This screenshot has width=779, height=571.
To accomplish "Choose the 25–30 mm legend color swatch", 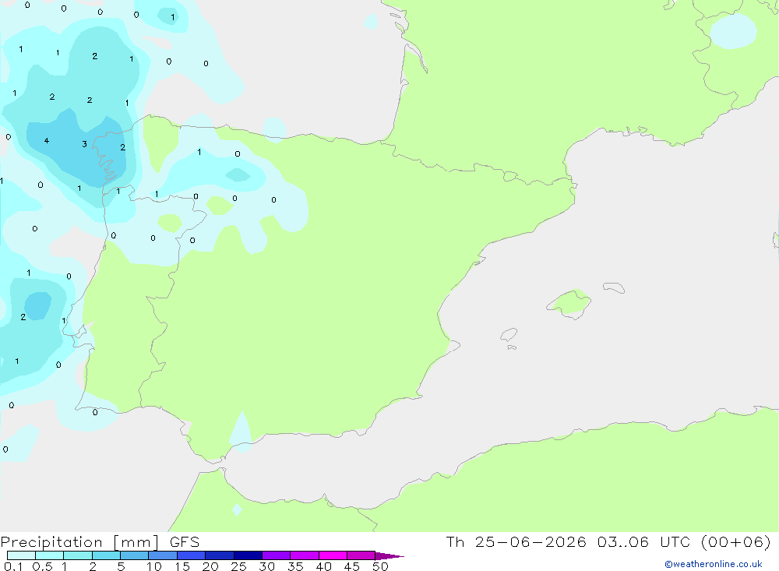I will [248, 555].
